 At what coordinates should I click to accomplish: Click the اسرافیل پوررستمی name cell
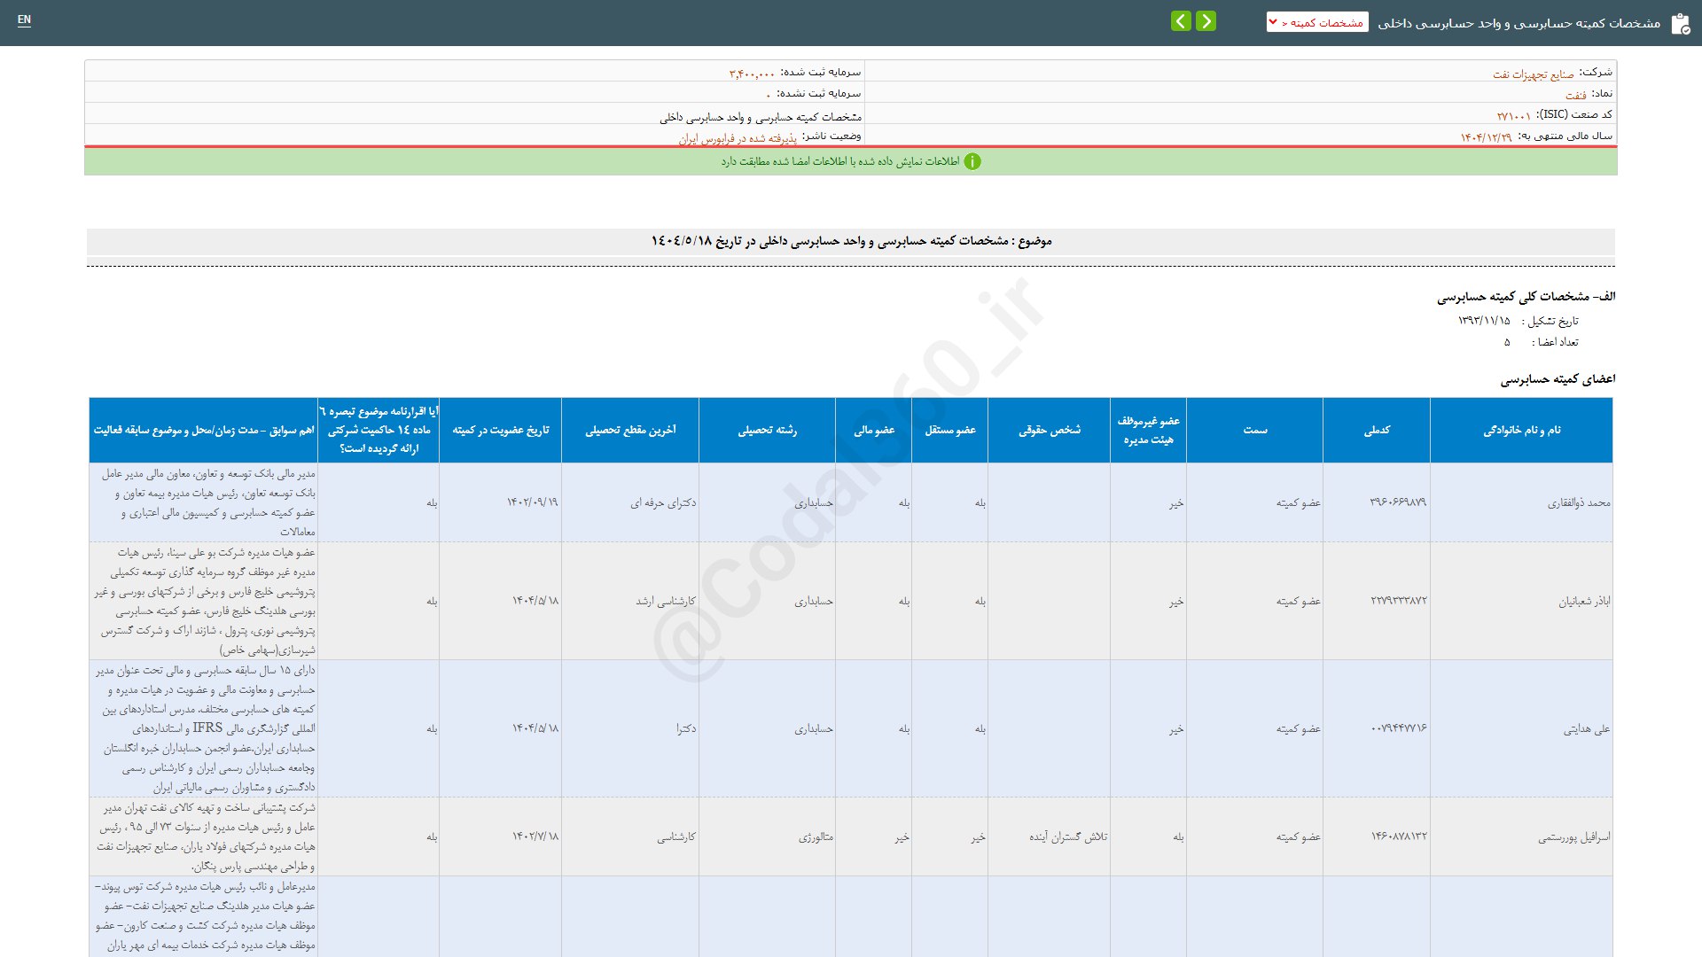(1521, 836)
